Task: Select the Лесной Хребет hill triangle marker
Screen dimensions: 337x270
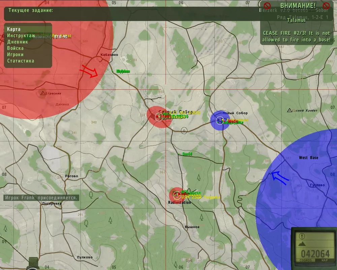Action: coord(289,110)
